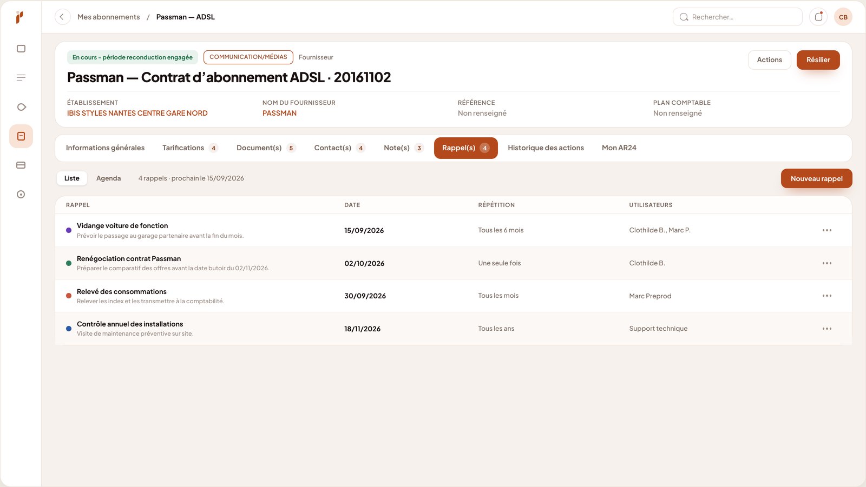
Task: Open the three-lines list icon in the sidebar
Action: [21, 78]
